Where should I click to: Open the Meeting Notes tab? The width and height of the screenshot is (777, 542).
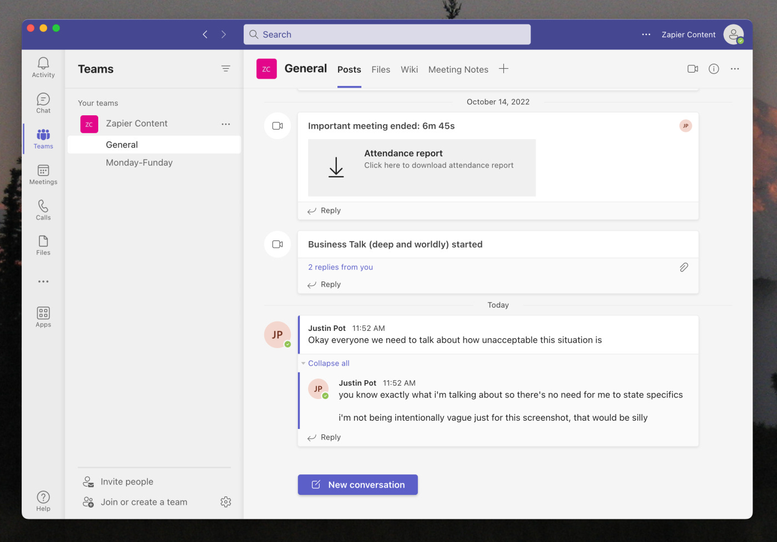pos(458,69)
